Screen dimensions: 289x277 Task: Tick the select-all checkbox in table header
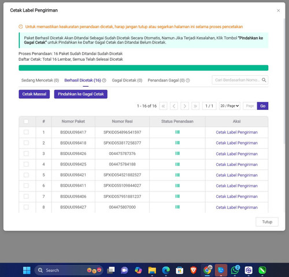click(x=26, y=121)
